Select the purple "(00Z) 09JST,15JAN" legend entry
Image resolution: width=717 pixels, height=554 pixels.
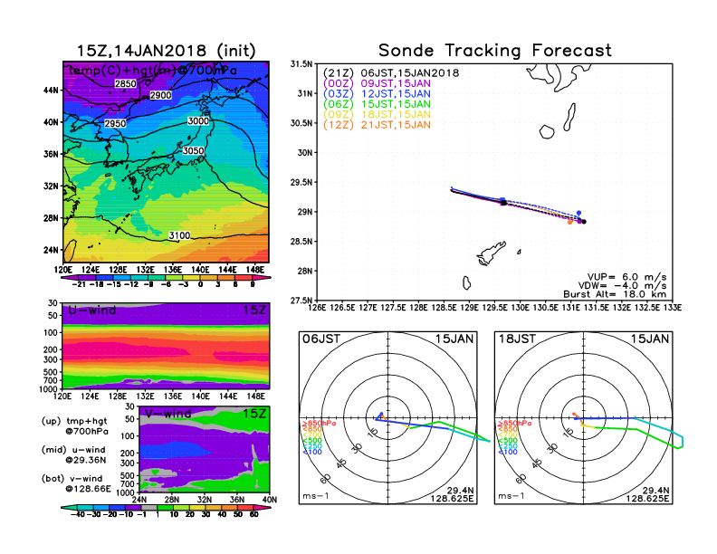pyautogui.click(x=377, y=83)
